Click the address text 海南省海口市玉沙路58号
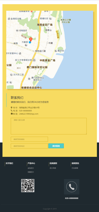Image resolution: width=99 pixels, height=212 pixels. click(x=29, y=108)
